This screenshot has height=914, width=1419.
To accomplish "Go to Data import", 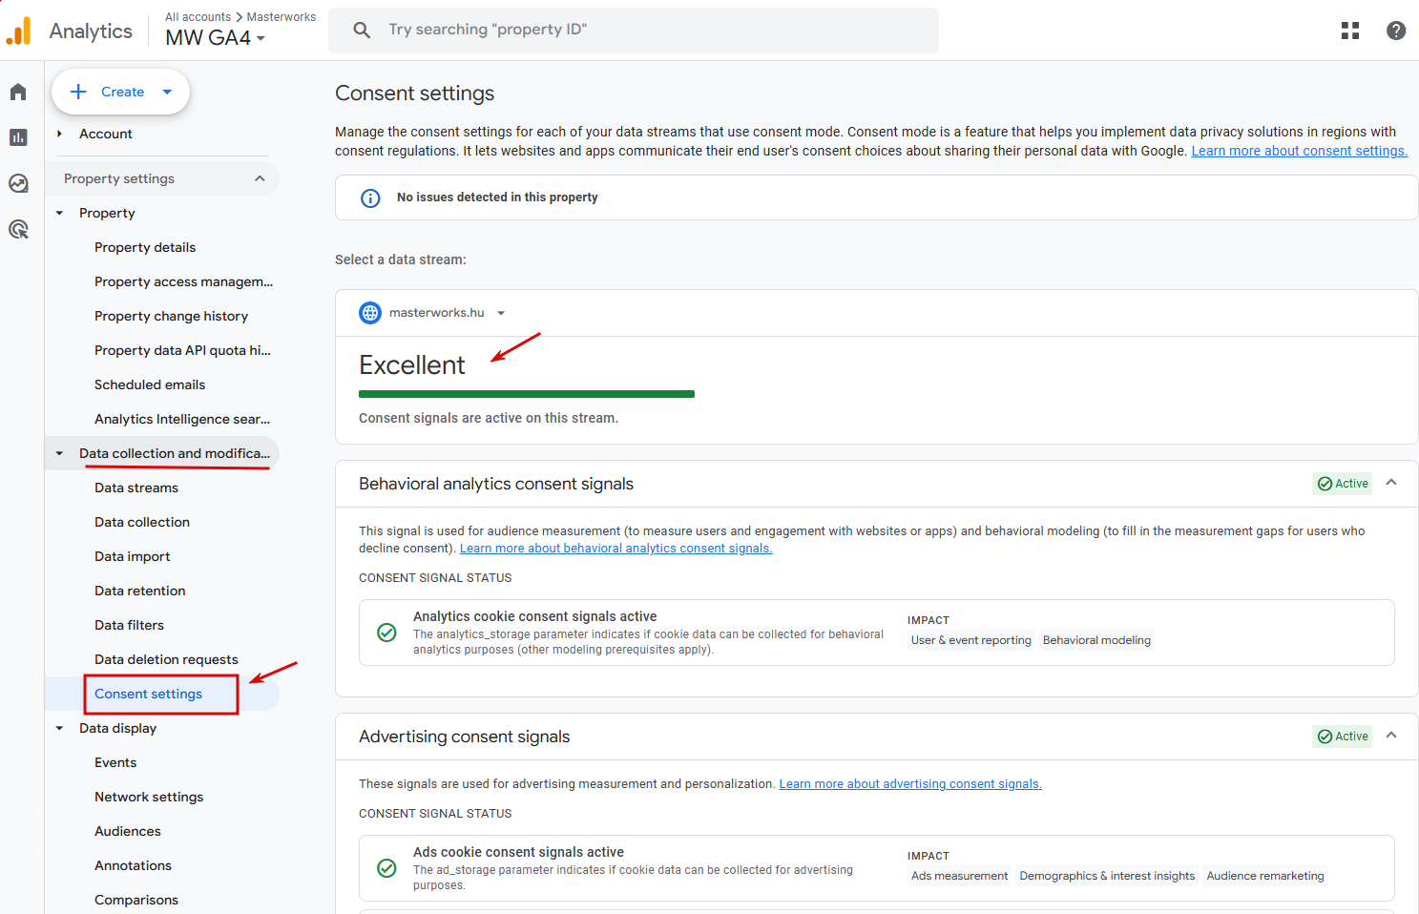I will [x=133, y=556].
